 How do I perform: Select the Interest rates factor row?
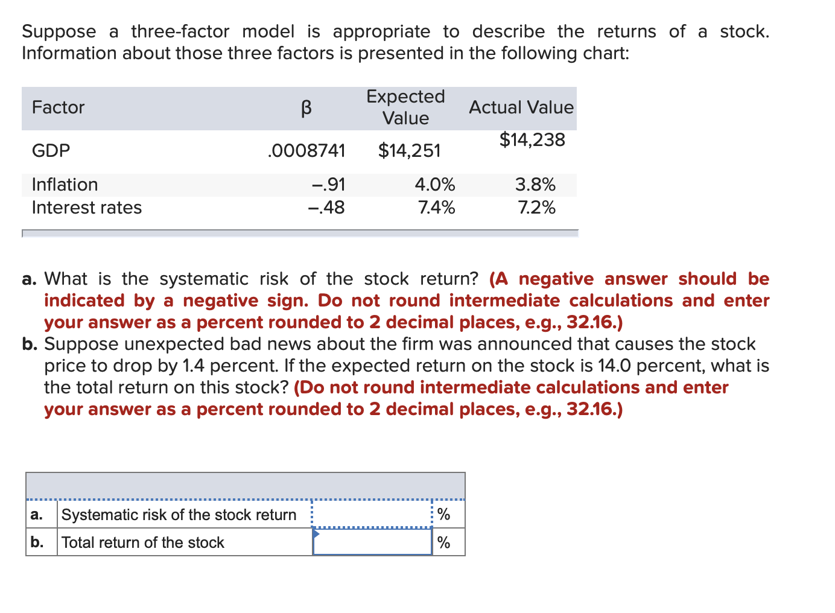(87, 208)
